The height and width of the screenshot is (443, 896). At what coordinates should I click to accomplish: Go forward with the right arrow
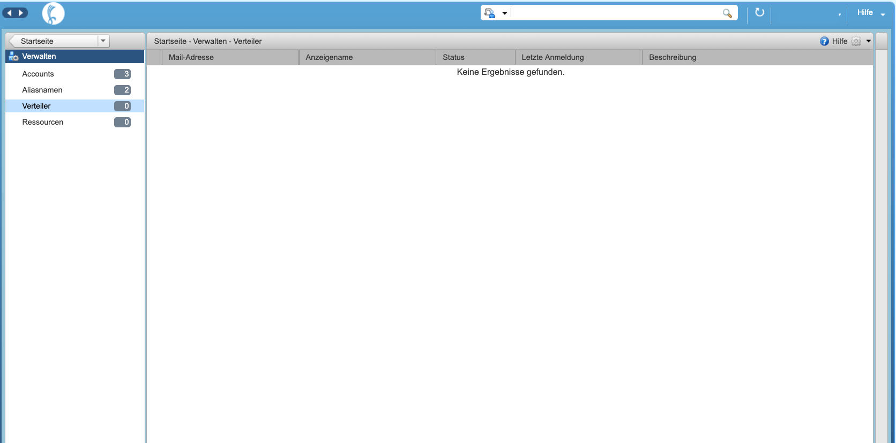click(x=21, y=13)
